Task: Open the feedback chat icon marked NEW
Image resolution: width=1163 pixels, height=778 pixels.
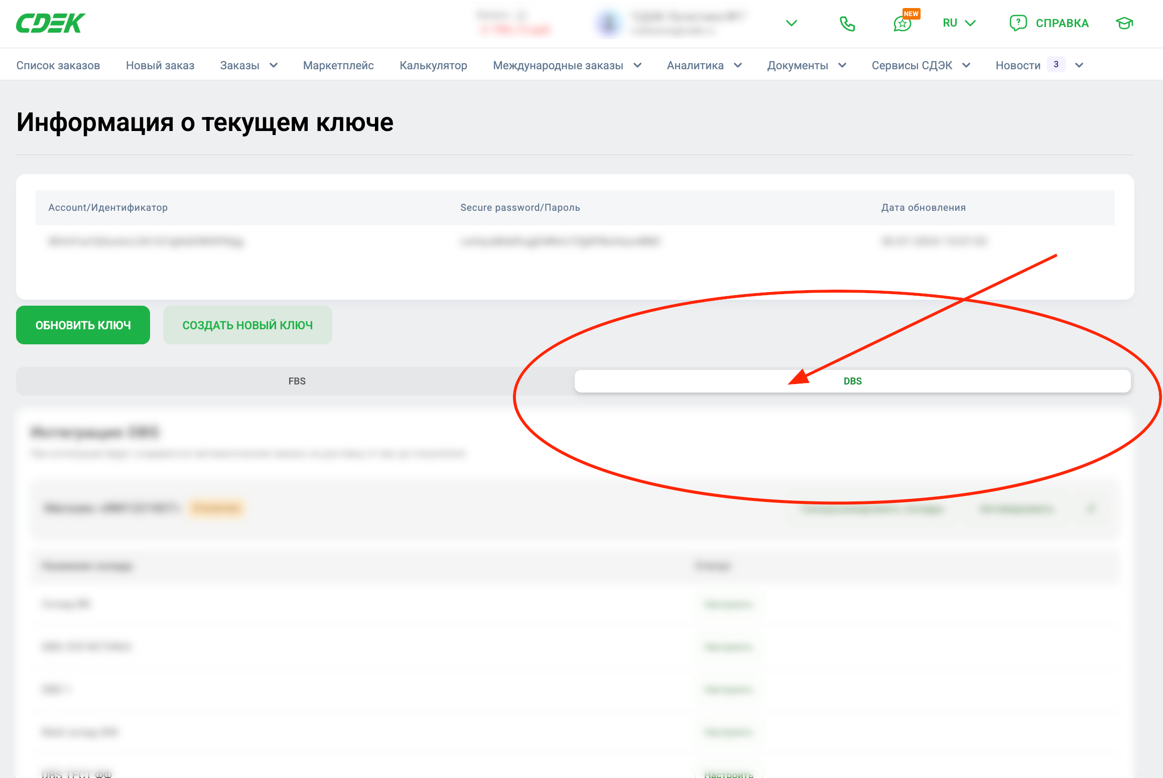Action: tap(902, 24)
